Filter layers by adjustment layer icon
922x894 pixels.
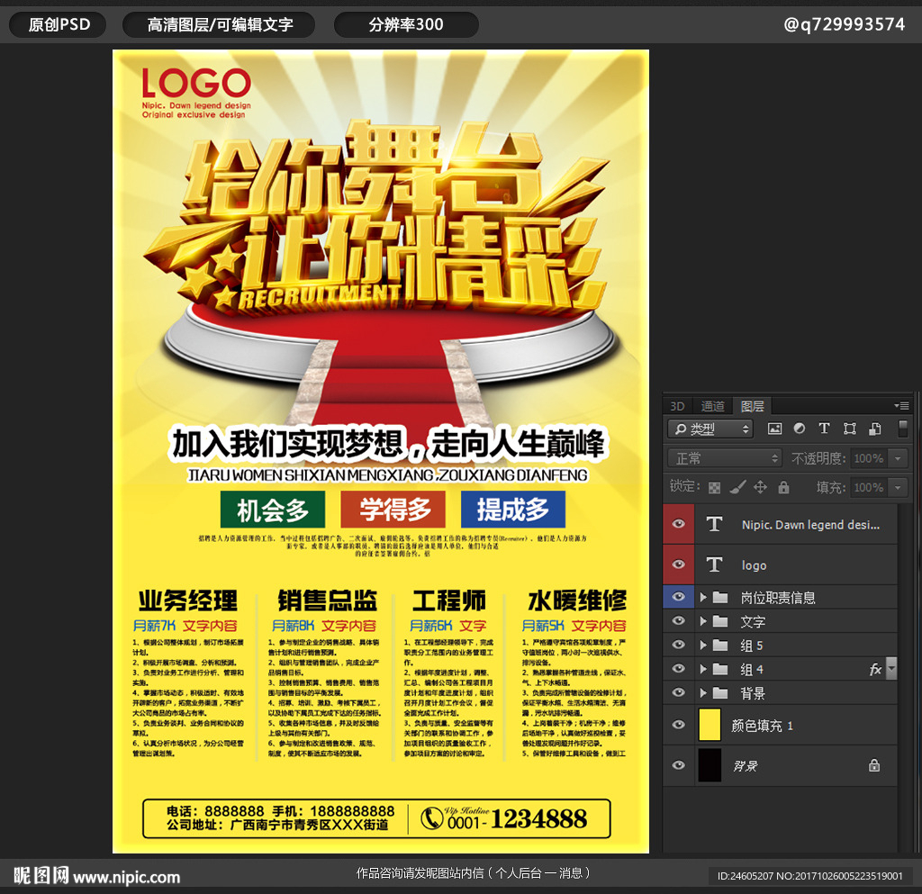(x=800, y=429)
